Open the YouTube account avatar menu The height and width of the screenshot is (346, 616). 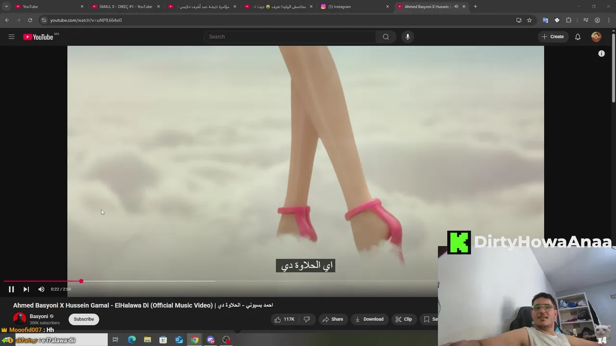coord(596,37)
